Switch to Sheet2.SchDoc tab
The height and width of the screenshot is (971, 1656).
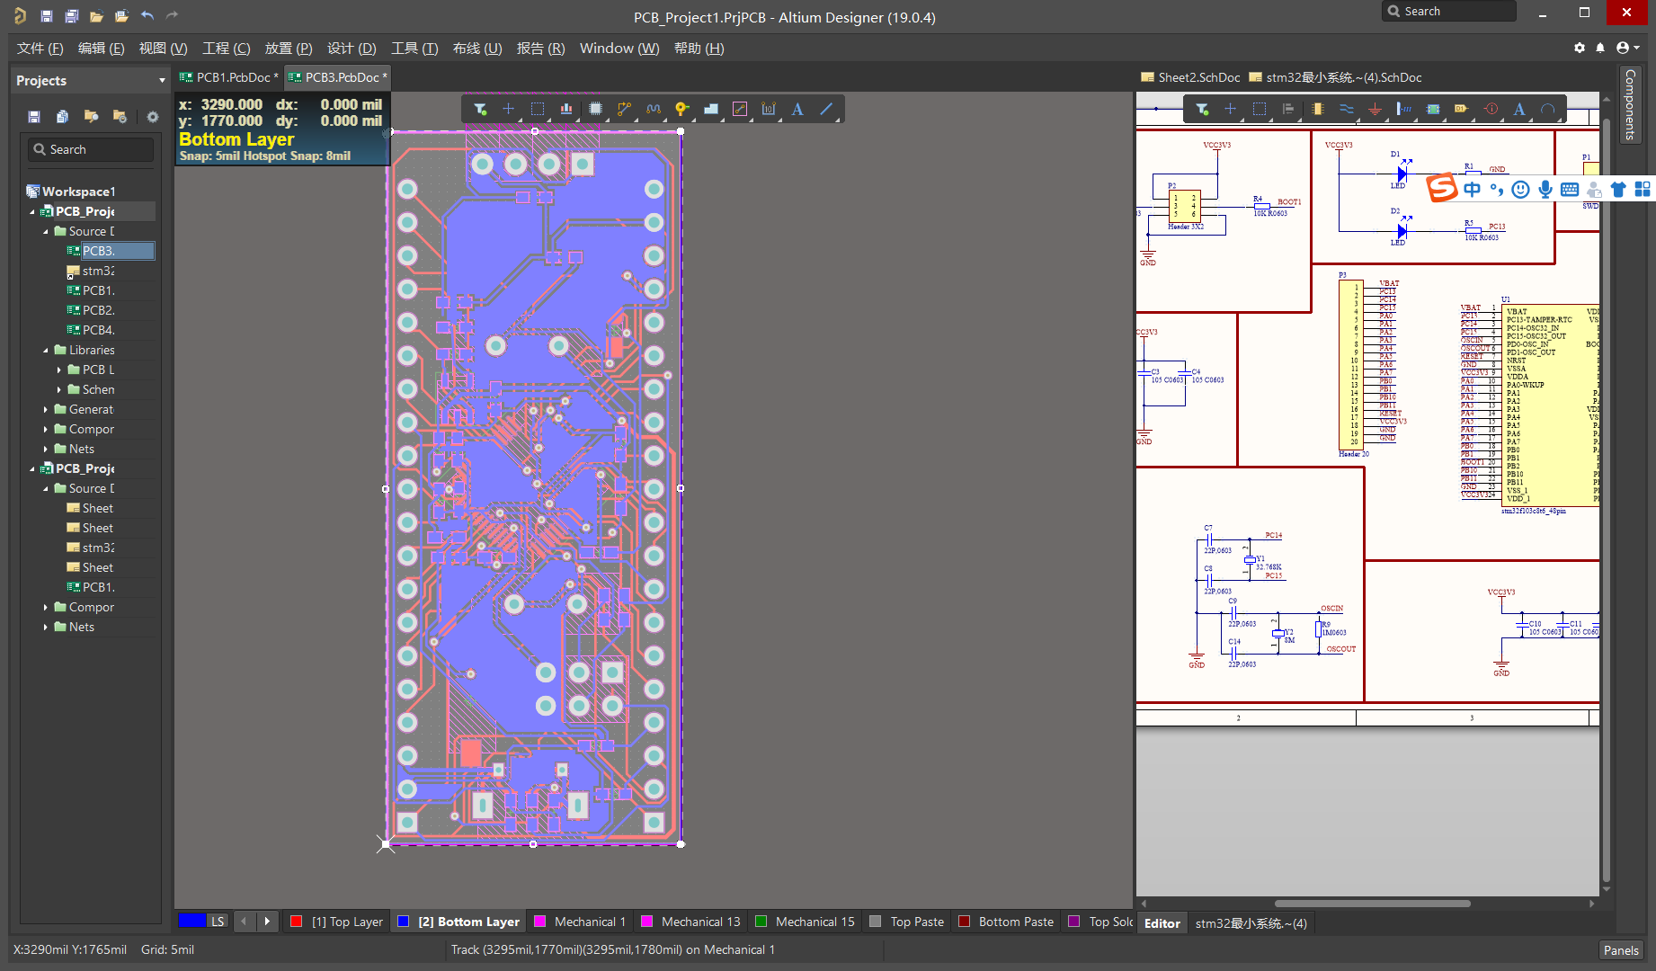(x=1191, y=77)
